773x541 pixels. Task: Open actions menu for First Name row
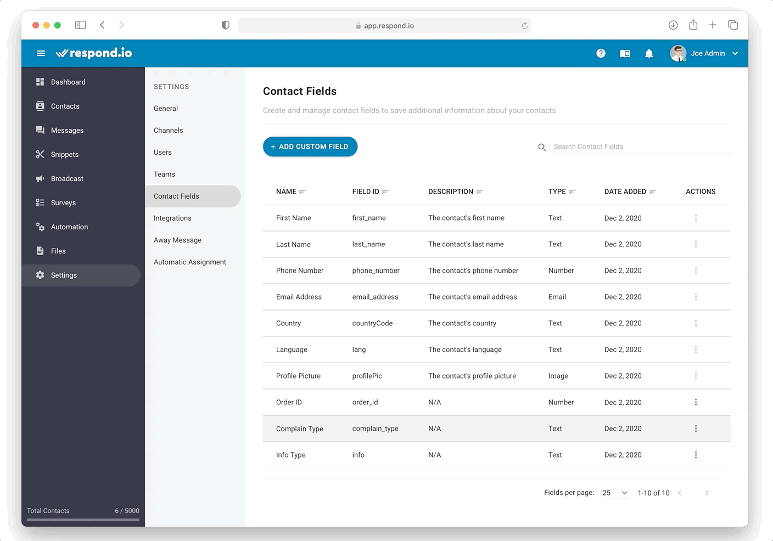click(x=696, y=218)
